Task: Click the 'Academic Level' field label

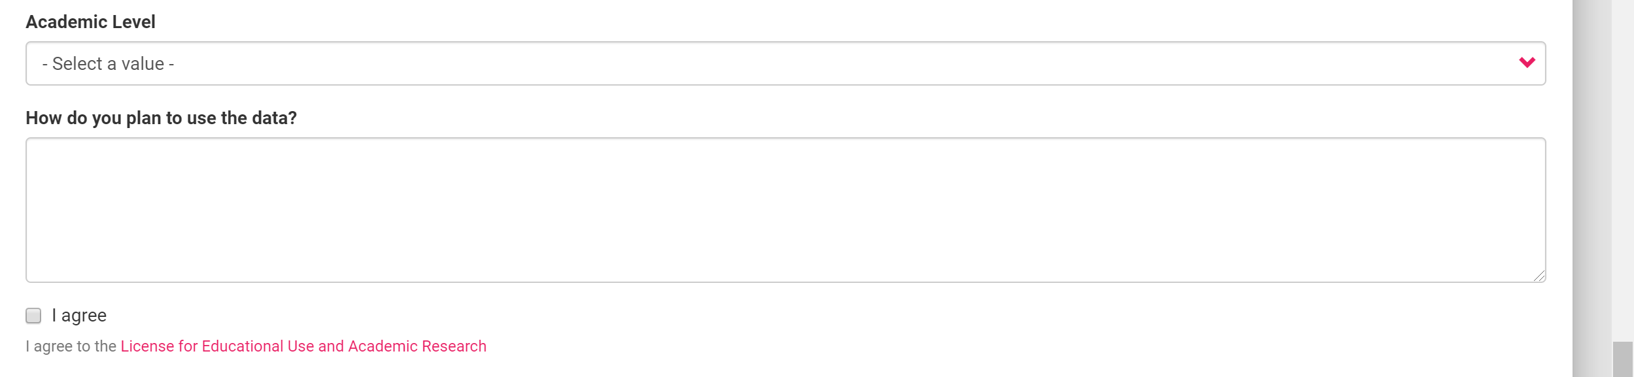Action: [x=90, y=22]
